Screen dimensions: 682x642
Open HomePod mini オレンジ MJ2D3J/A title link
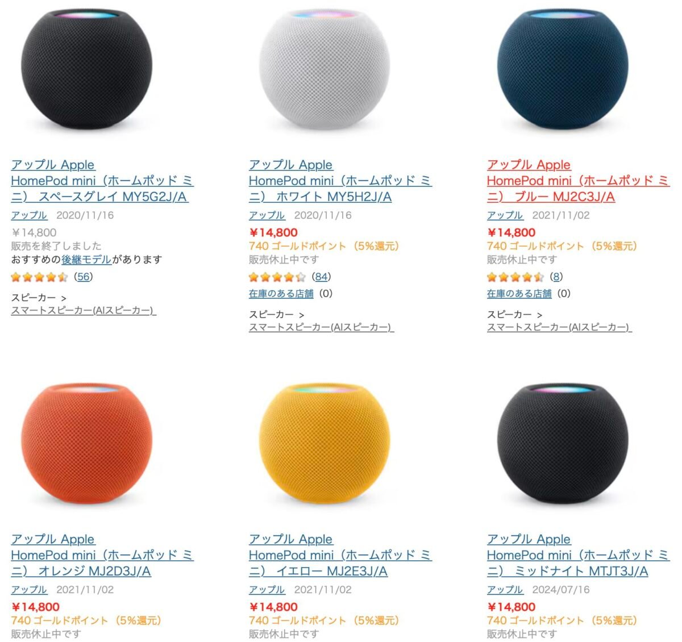tap(102, 555)
